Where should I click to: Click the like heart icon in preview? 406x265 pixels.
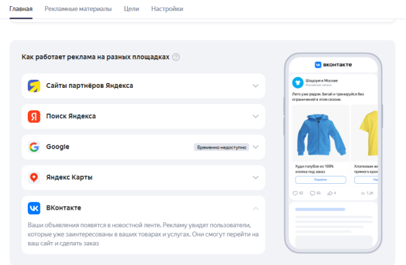[x=295, y=193]
